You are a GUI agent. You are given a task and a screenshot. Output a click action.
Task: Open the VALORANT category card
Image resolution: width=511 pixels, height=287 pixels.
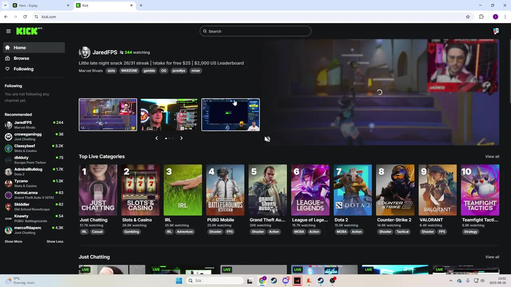[x=438, y=190]
